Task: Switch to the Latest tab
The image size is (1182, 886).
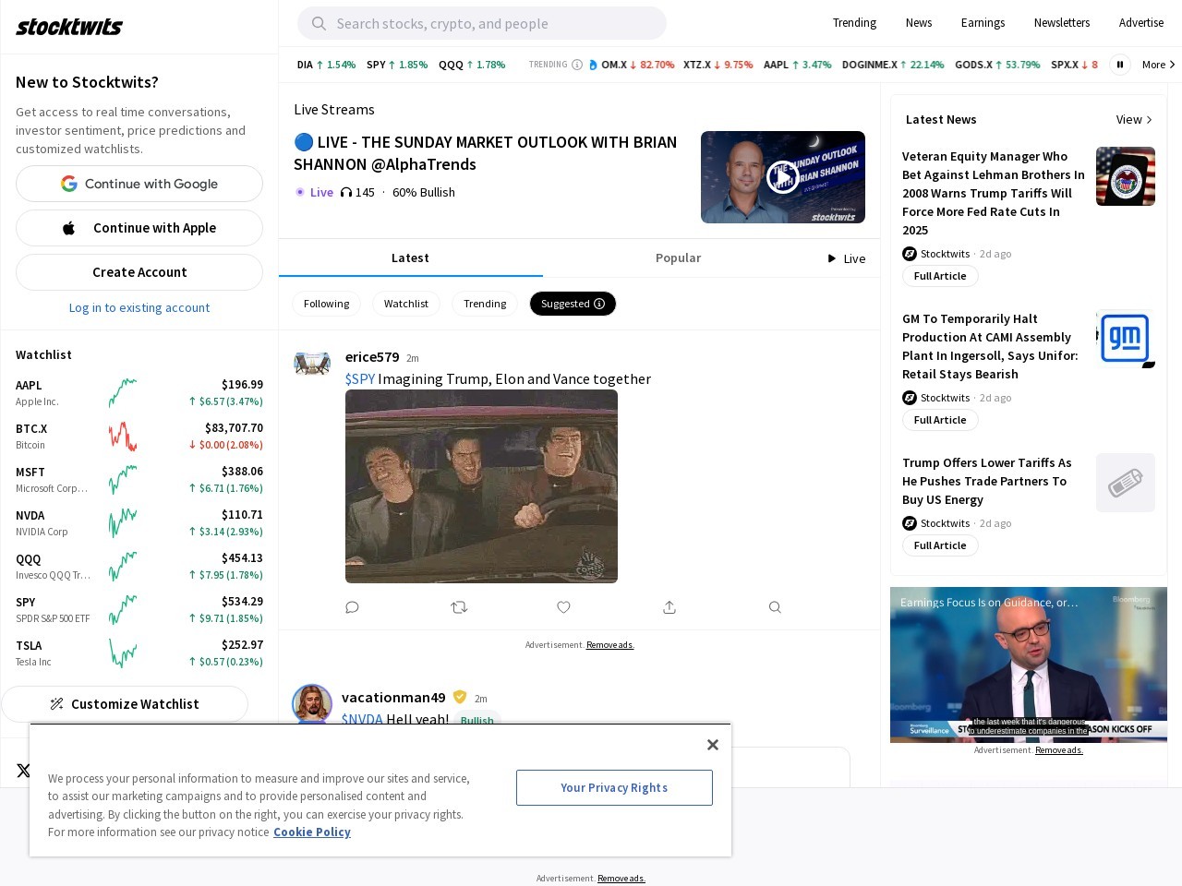Action: 410,257
